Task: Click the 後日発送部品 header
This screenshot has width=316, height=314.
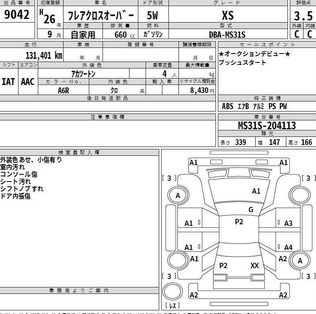Action: [107, 98]
